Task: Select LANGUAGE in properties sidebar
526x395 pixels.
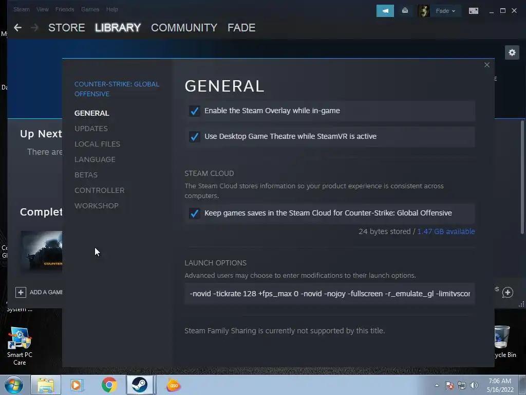Action: tap(95, 159)
